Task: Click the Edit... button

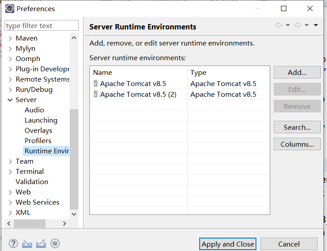Action: tap(297, 89)
